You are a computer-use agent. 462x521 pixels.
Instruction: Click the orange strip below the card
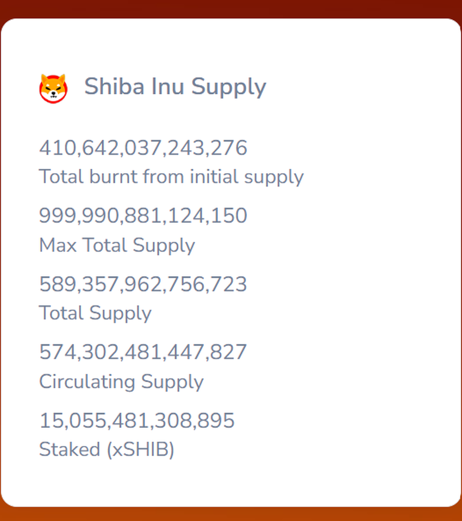(x=231, y=514)
